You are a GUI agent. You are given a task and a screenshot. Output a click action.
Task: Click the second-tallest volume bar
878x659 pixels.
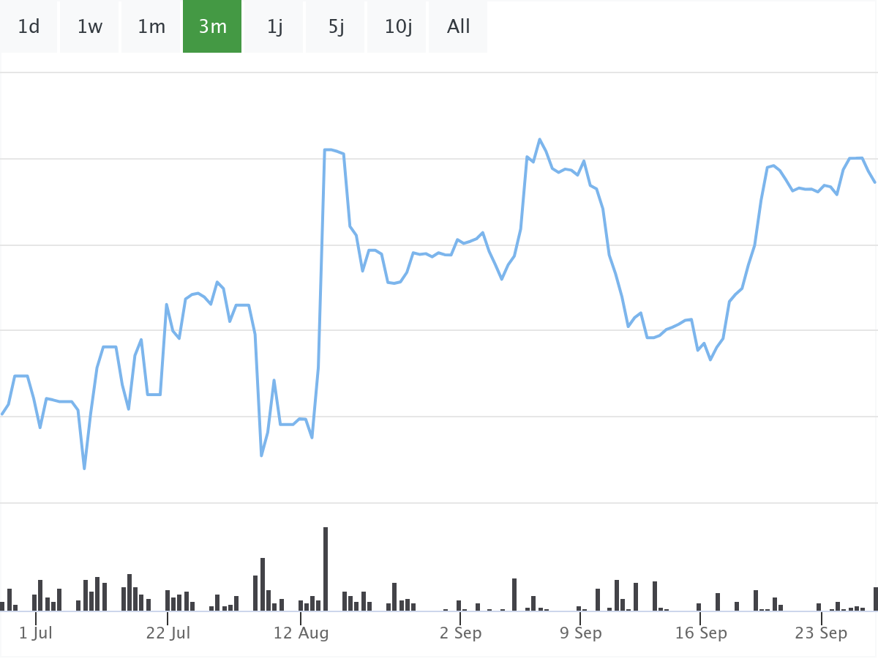pos(263,584)
